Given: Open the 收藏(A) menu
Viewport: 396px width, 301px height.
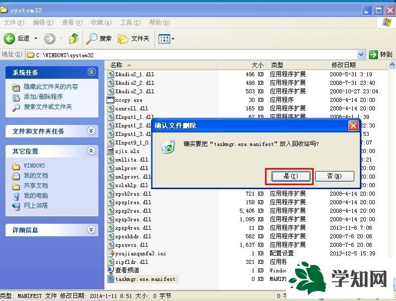Looking at the screenshot, I should click(101, 23).
